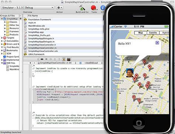Expand the Errors and Warnings group
This screenshot has height=134, width=175.
[x=2, y=44]
